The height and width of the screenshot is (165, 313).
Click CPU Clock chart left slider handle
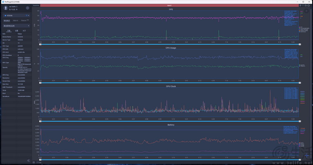pyautogui.click(x=40, y=121)
